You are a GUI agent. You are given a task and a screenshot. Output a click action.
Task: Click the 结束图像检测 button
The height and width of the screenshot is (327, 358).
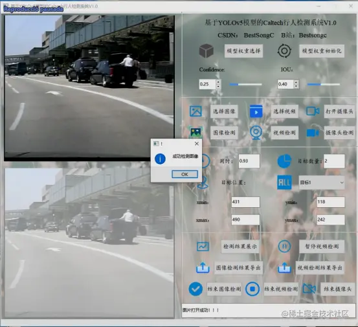pos(224,289)
